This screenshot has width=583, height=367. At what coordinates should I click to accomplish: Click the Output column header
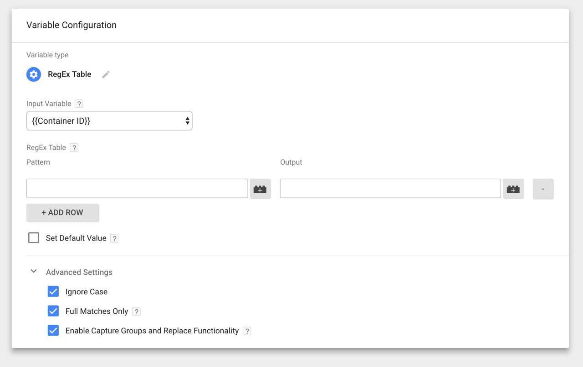click(x=291, y=162)
